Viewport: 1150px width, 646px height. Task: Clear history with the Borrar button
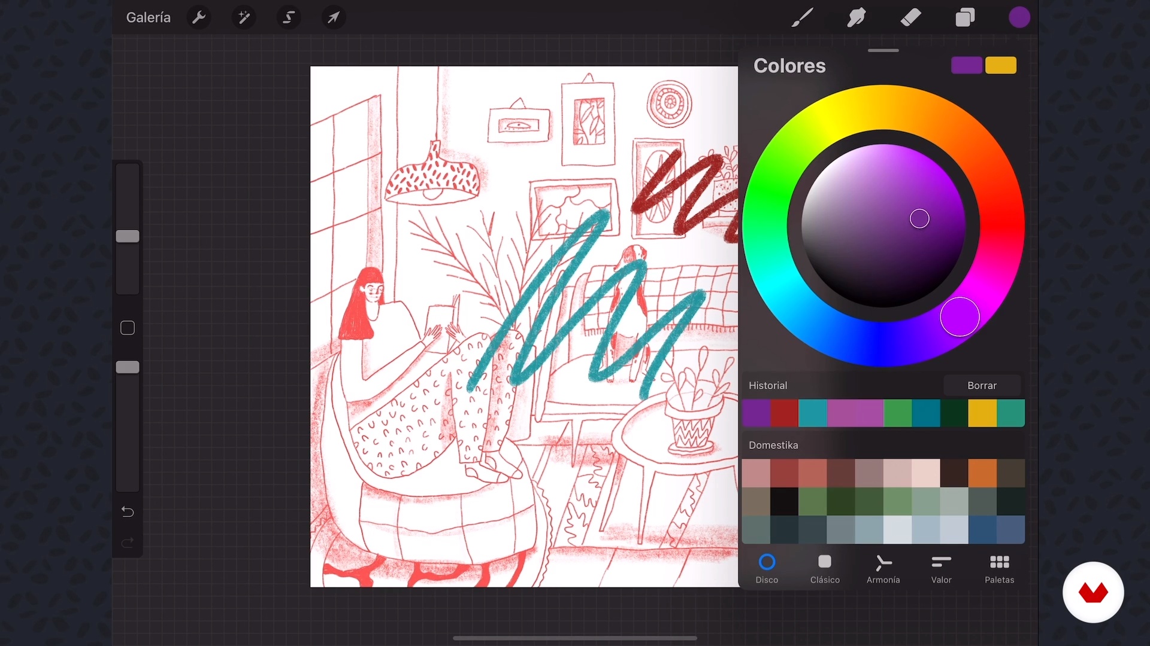(982, 386)
